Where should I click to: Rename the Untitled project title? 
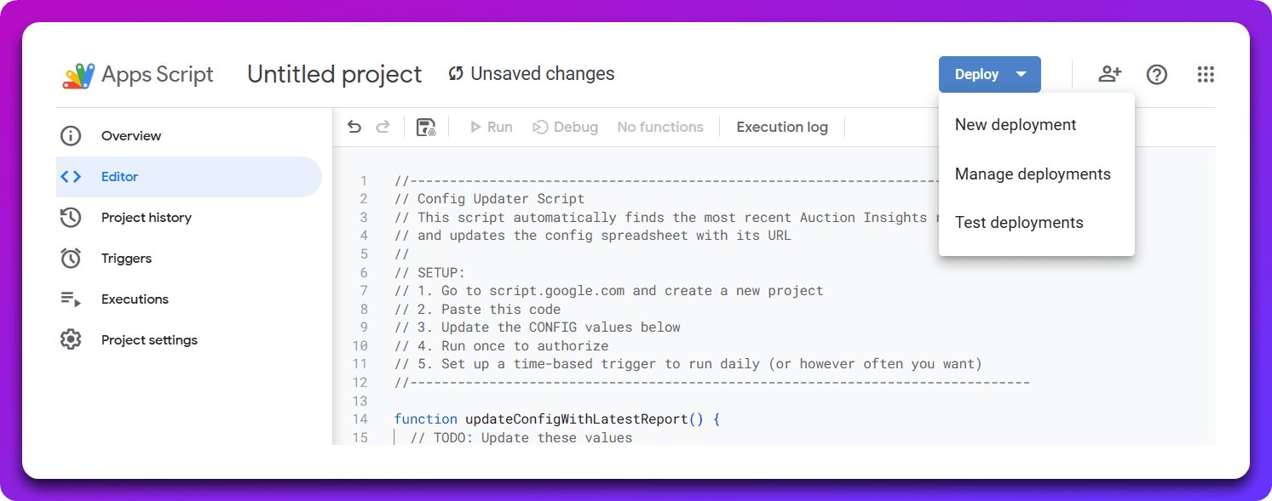(x=334, y=75)
